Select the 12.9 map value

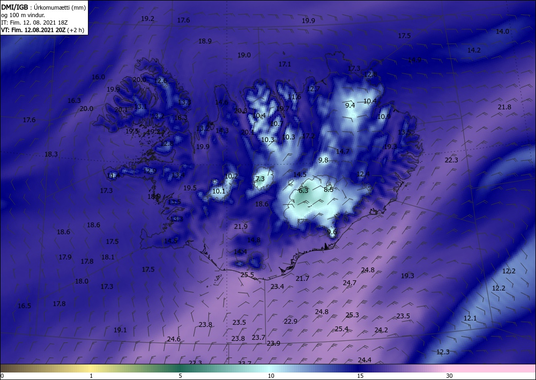click(x=150, y=171)
